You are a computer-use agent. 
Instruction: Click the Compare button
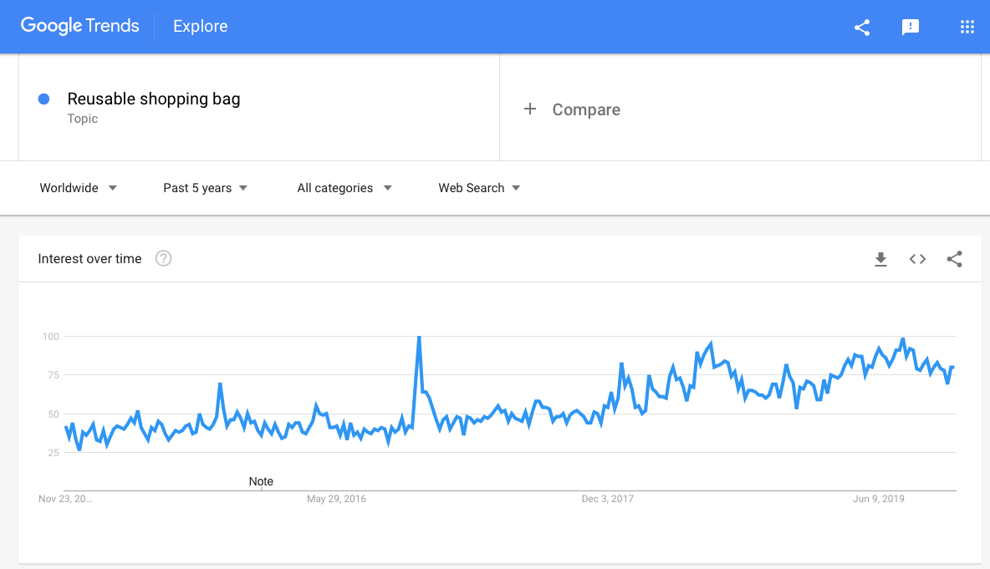pos(585,109)
